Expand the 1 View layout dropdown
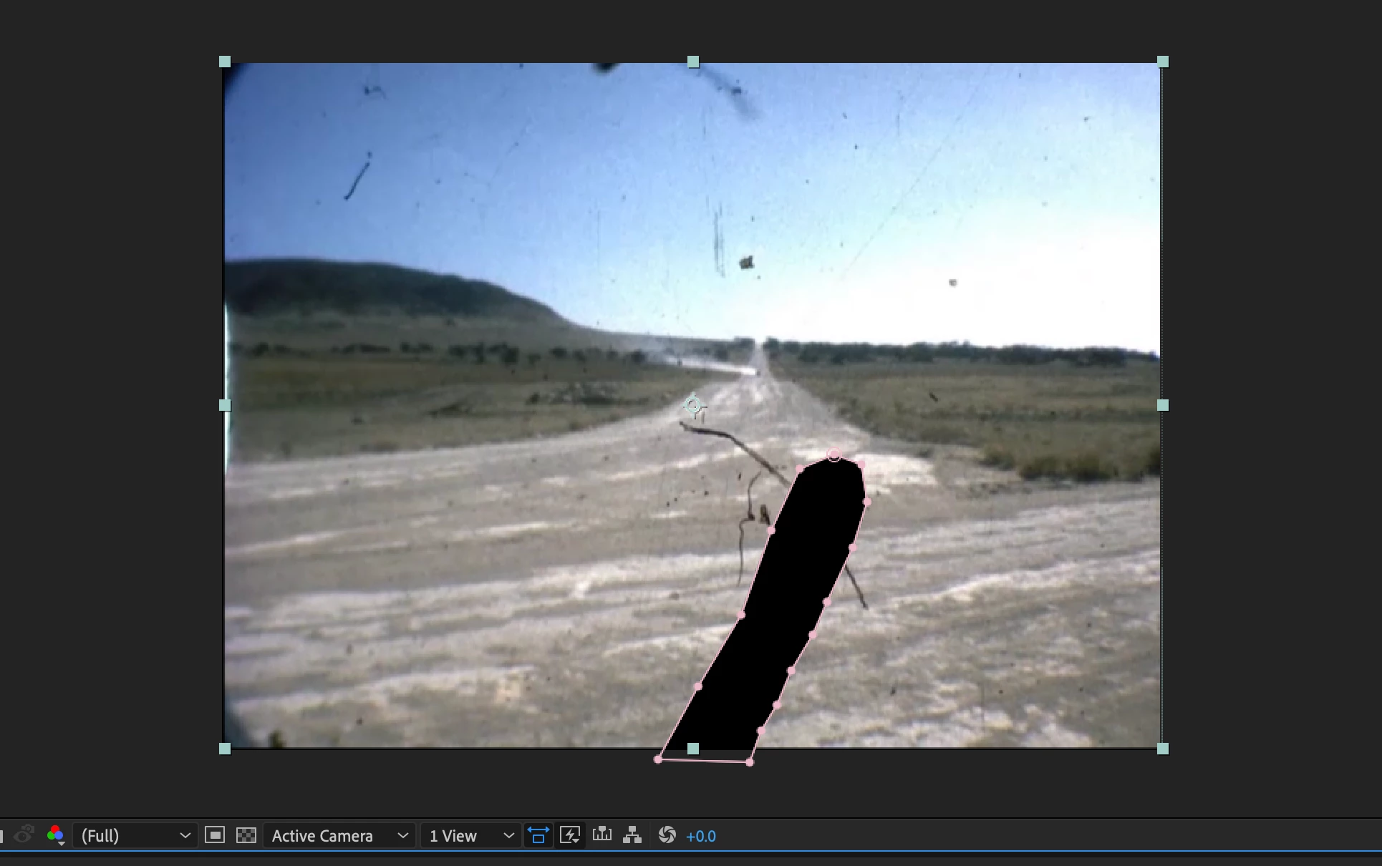Screen dimensions: 1382x866 pyautogui.click(x=470, y=836)
